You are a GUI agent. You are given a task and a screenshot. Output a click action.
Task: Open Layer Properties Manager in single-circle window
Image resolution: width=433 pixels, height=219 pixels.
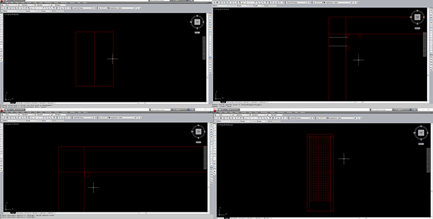100,117
